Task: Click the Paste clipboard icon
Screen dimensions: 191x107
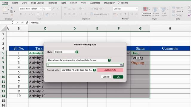Action: [x=5, y=10]
